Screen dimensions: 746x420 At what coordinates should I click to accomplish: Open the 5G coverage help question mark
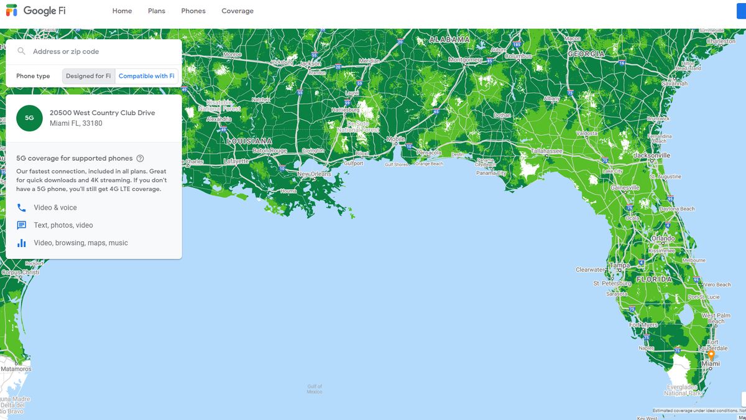(x=140, y=159)
